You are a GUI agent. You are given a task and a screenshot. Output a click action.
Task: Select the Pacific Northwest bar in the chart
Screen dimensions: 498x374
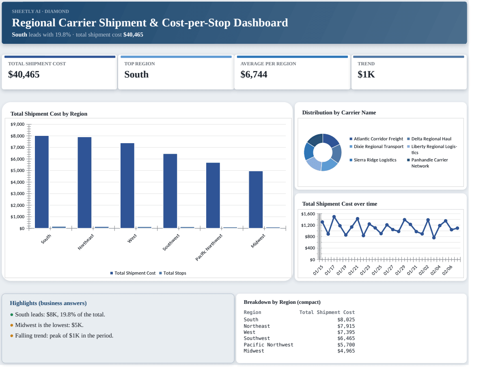click(213, 196)
